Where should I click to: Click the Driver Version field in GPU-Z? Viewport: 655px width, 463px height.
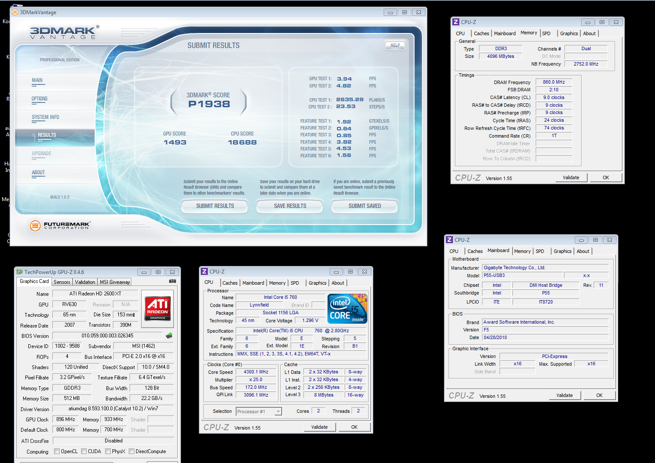(x=113, y=409)
